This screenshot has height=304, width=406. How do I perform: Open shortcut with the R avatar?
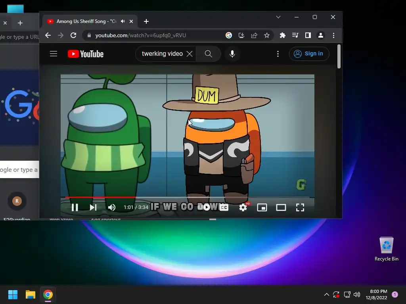pos(17,201)
